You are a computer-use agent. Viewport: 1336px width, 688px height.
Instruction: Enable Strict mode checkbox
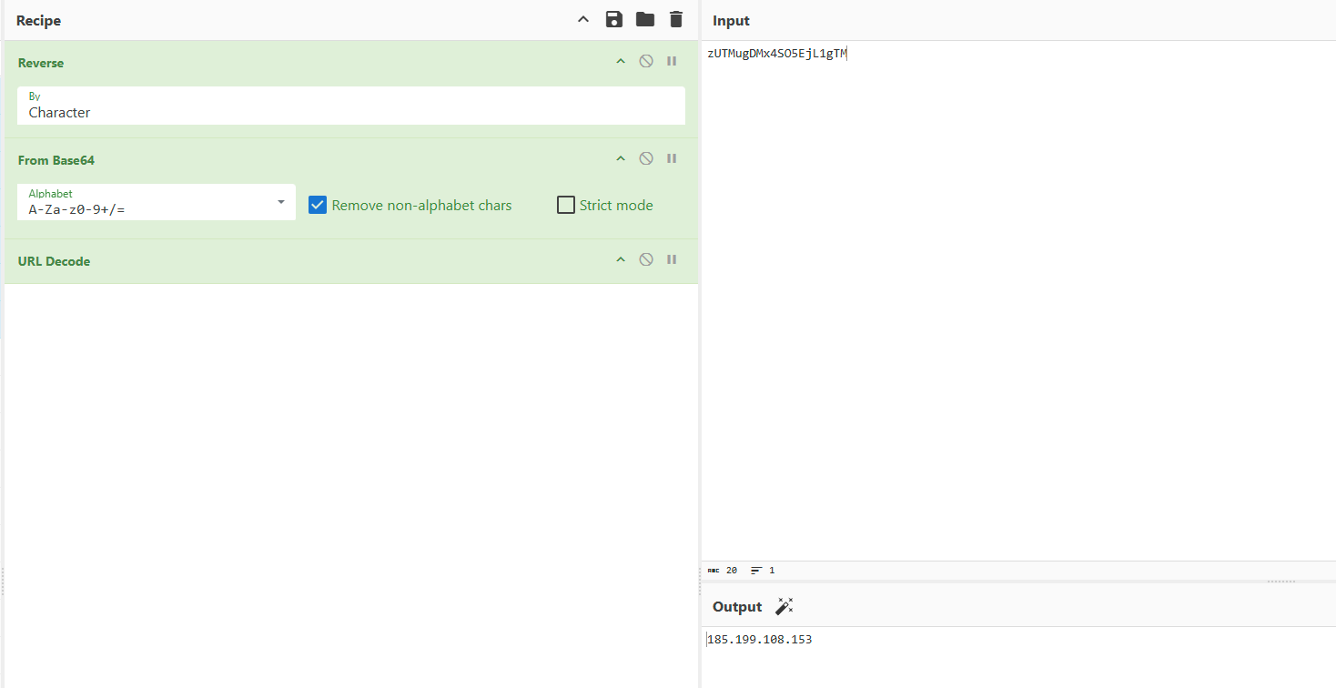coord(566,205)
